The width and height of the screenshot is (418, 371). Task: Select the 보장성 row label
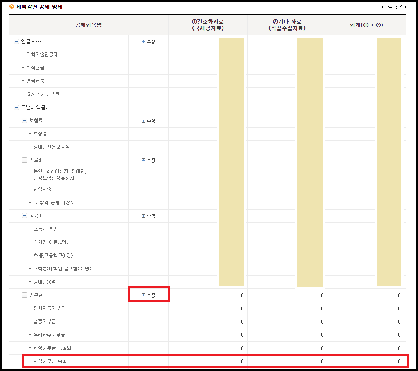click(40, 134)
